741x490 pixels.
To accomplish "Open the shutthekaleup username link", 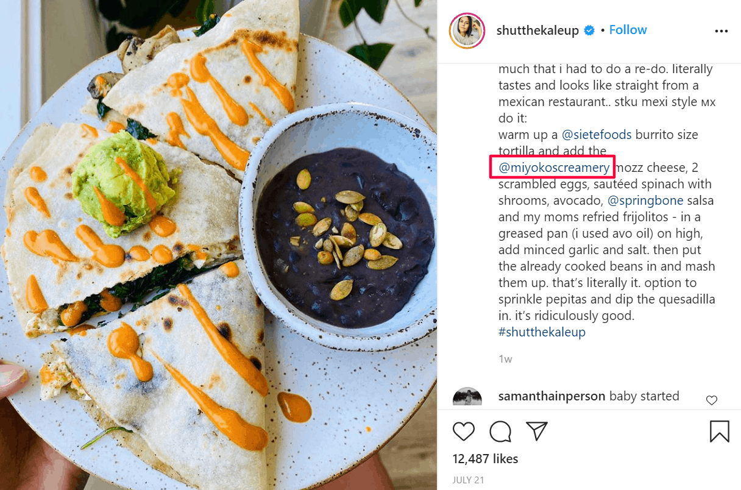I will (537, 30).
